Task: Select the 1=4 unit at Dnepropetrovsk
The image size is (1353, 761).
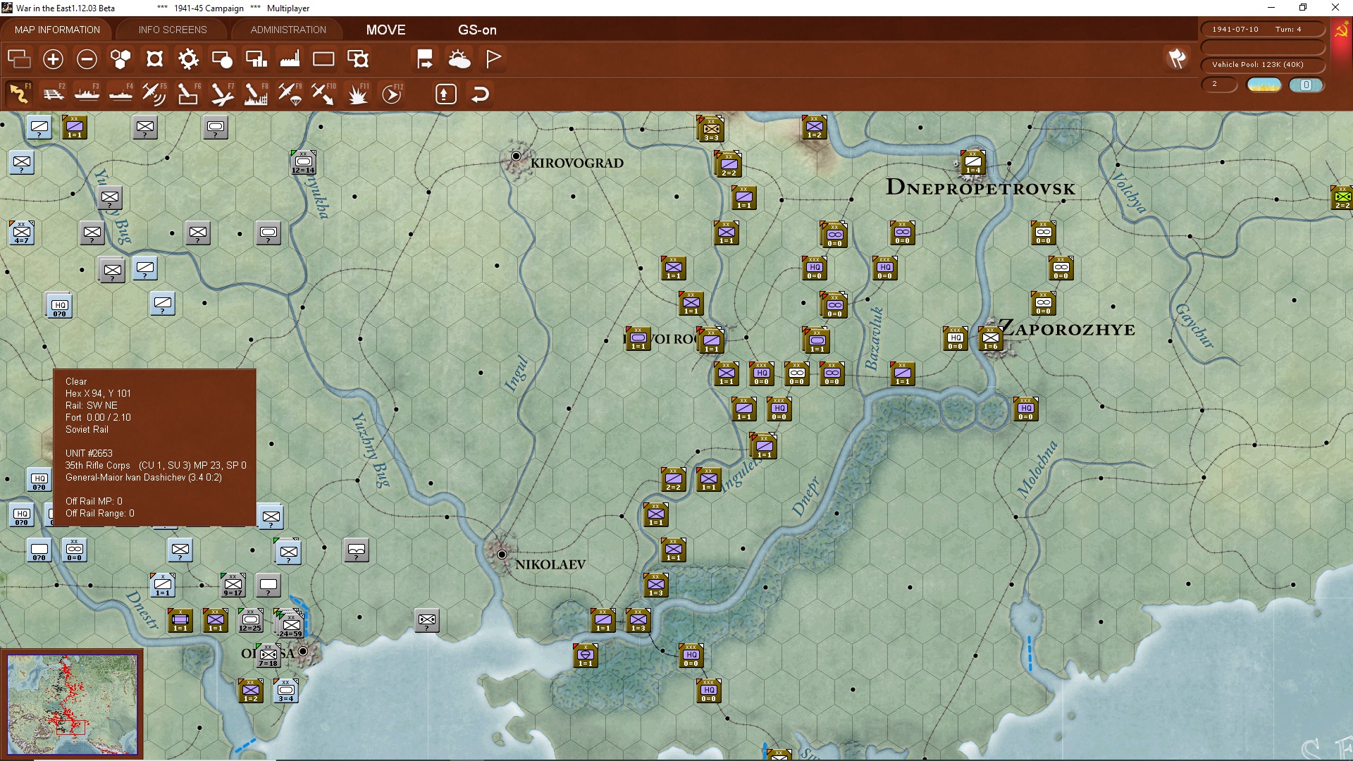Action: click(973, 163)
